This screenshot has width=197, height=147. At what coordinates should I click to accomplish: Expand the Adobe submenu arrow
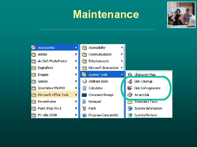[76, 54]
